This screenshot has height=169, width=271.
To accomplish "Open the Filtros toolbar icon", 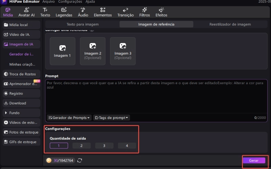I will tap(144, 12).
